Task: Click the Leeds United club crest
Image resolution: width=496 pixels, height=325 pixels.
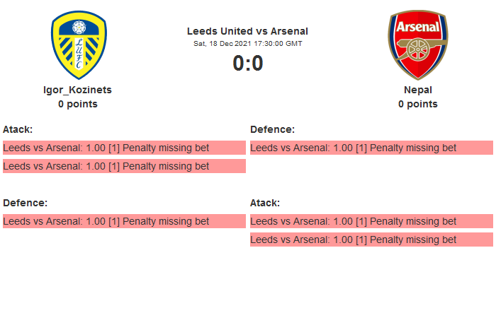Action: coord(78,45)
